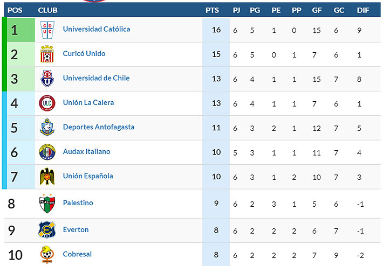Click the Cobresal miner crest

click(x=47, y=254)
